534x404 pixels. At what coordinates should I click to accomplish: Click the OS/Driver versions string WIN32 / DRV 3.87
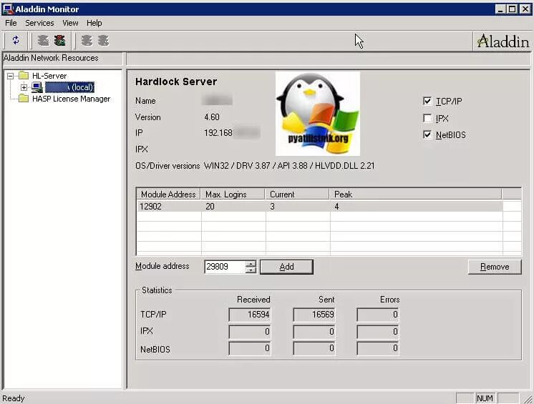click(288, 166)
